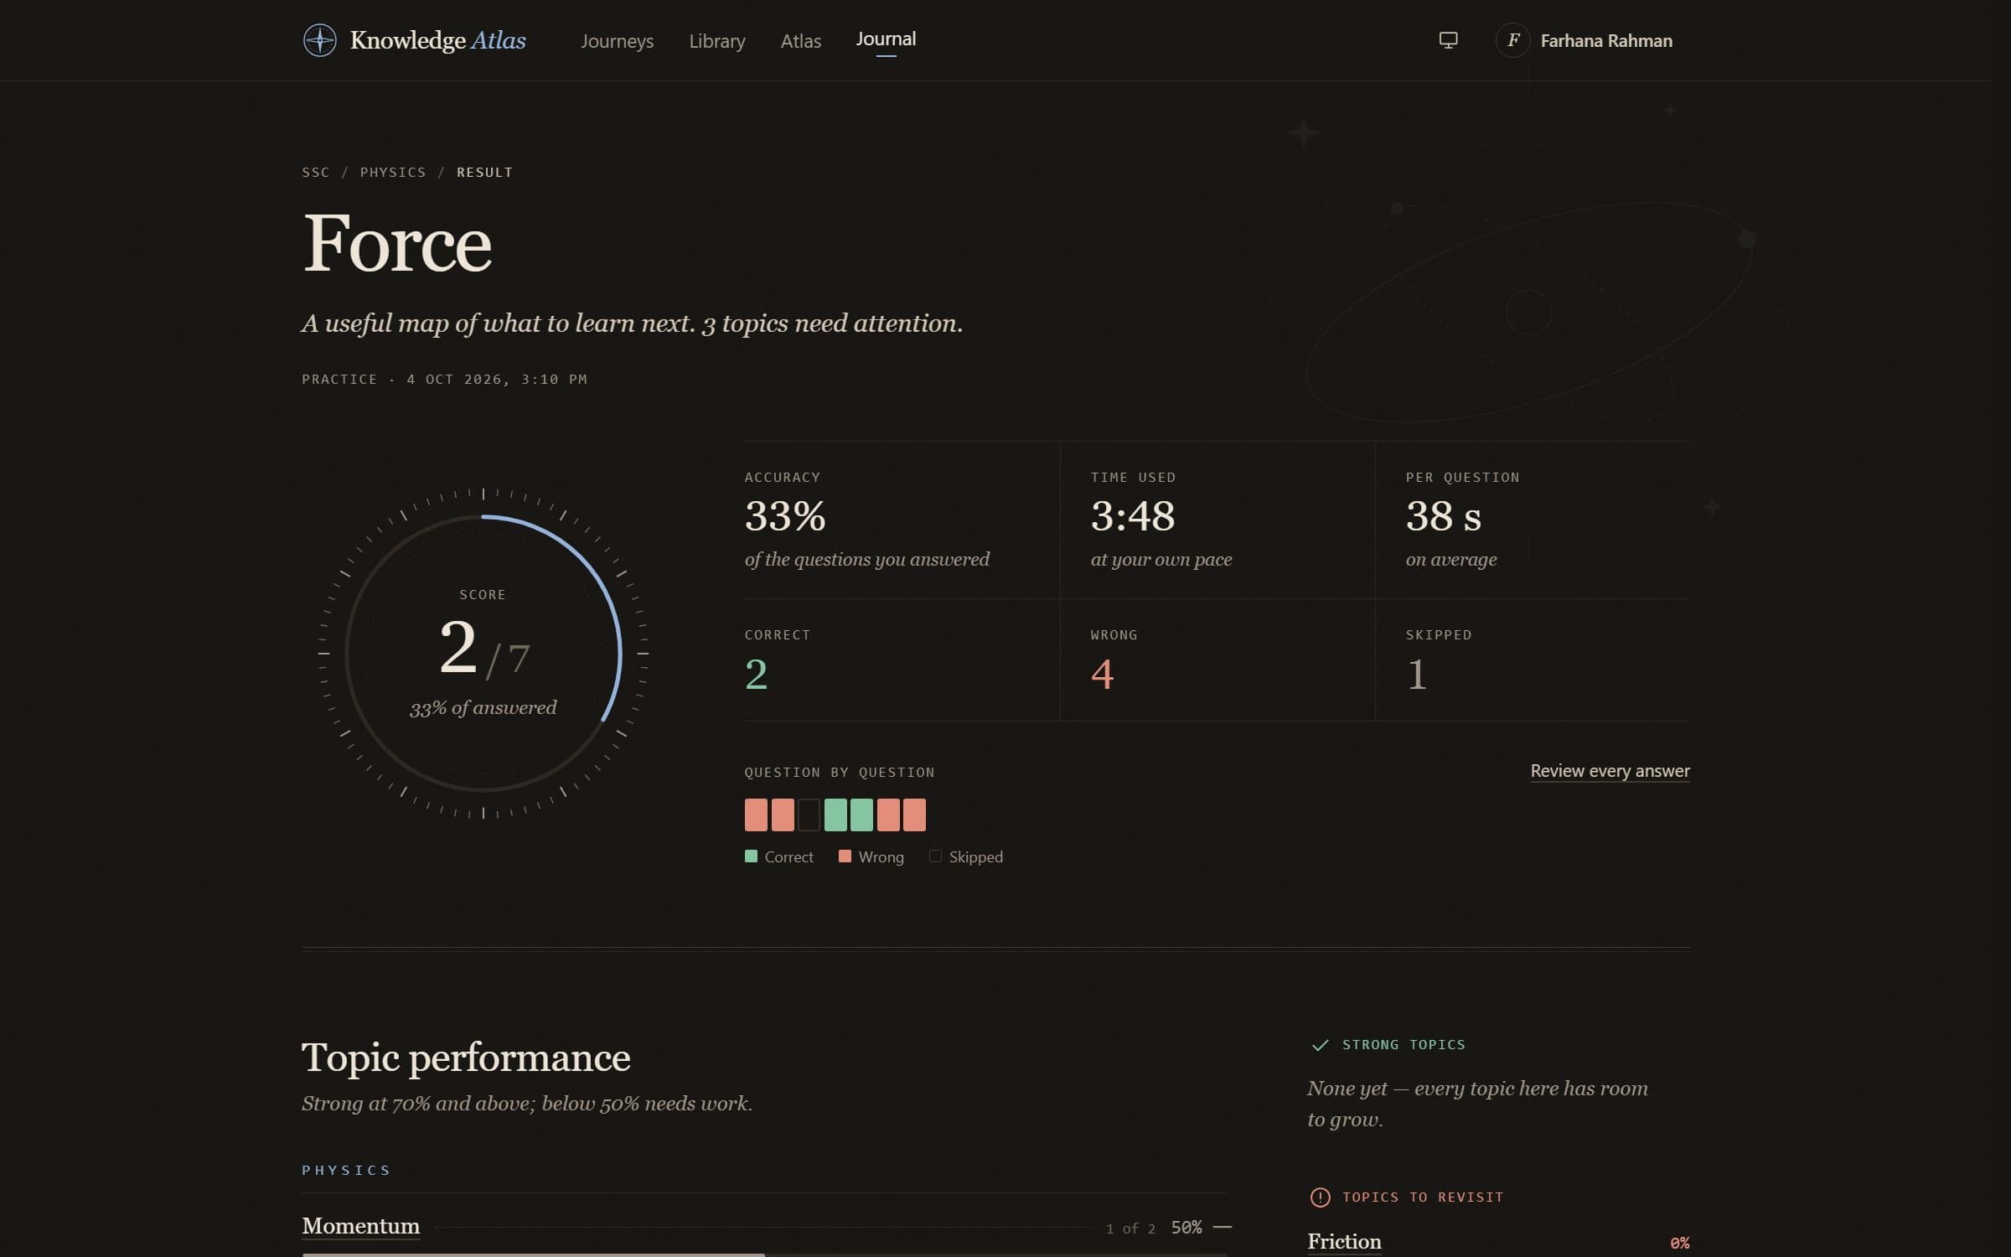
Task: Open the Library nav item
Action: [x=716, y=41]
